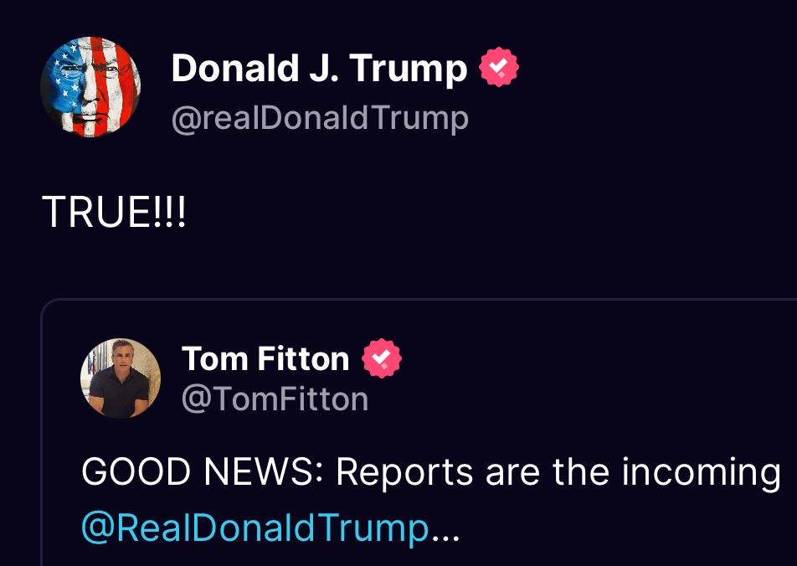Viewport: 797px width, 566px height.
Task: Click the word Reports in the quoted post
Action: 404,473
